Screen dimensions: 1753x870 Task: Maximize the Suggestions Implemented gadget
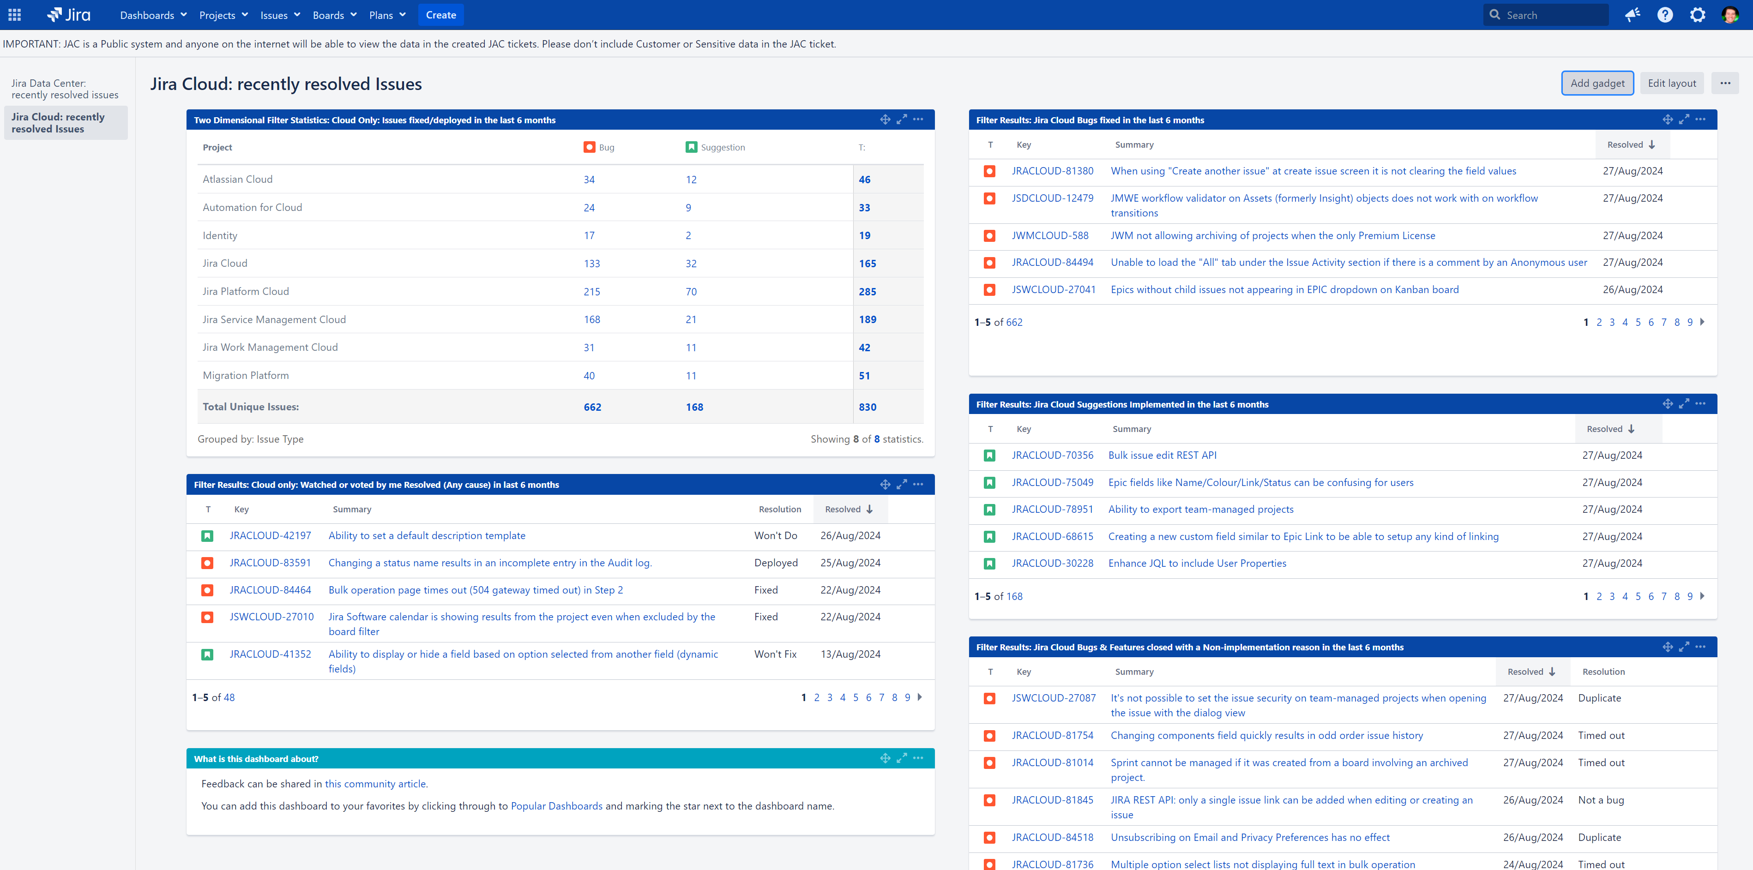coord(1684,404)
